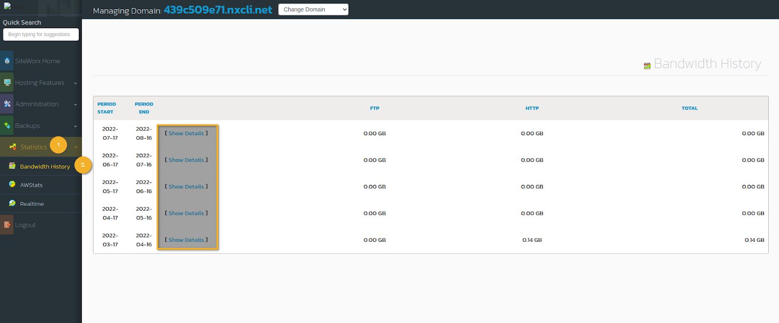Click the PERIOD END column header
This screenshot has width=779, height=323.
pyautogui.click(x=144, y=108)
